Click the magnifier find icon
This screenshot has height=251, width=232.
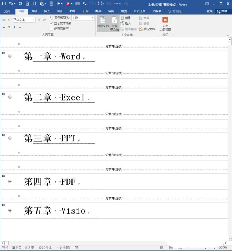point(85,4)
